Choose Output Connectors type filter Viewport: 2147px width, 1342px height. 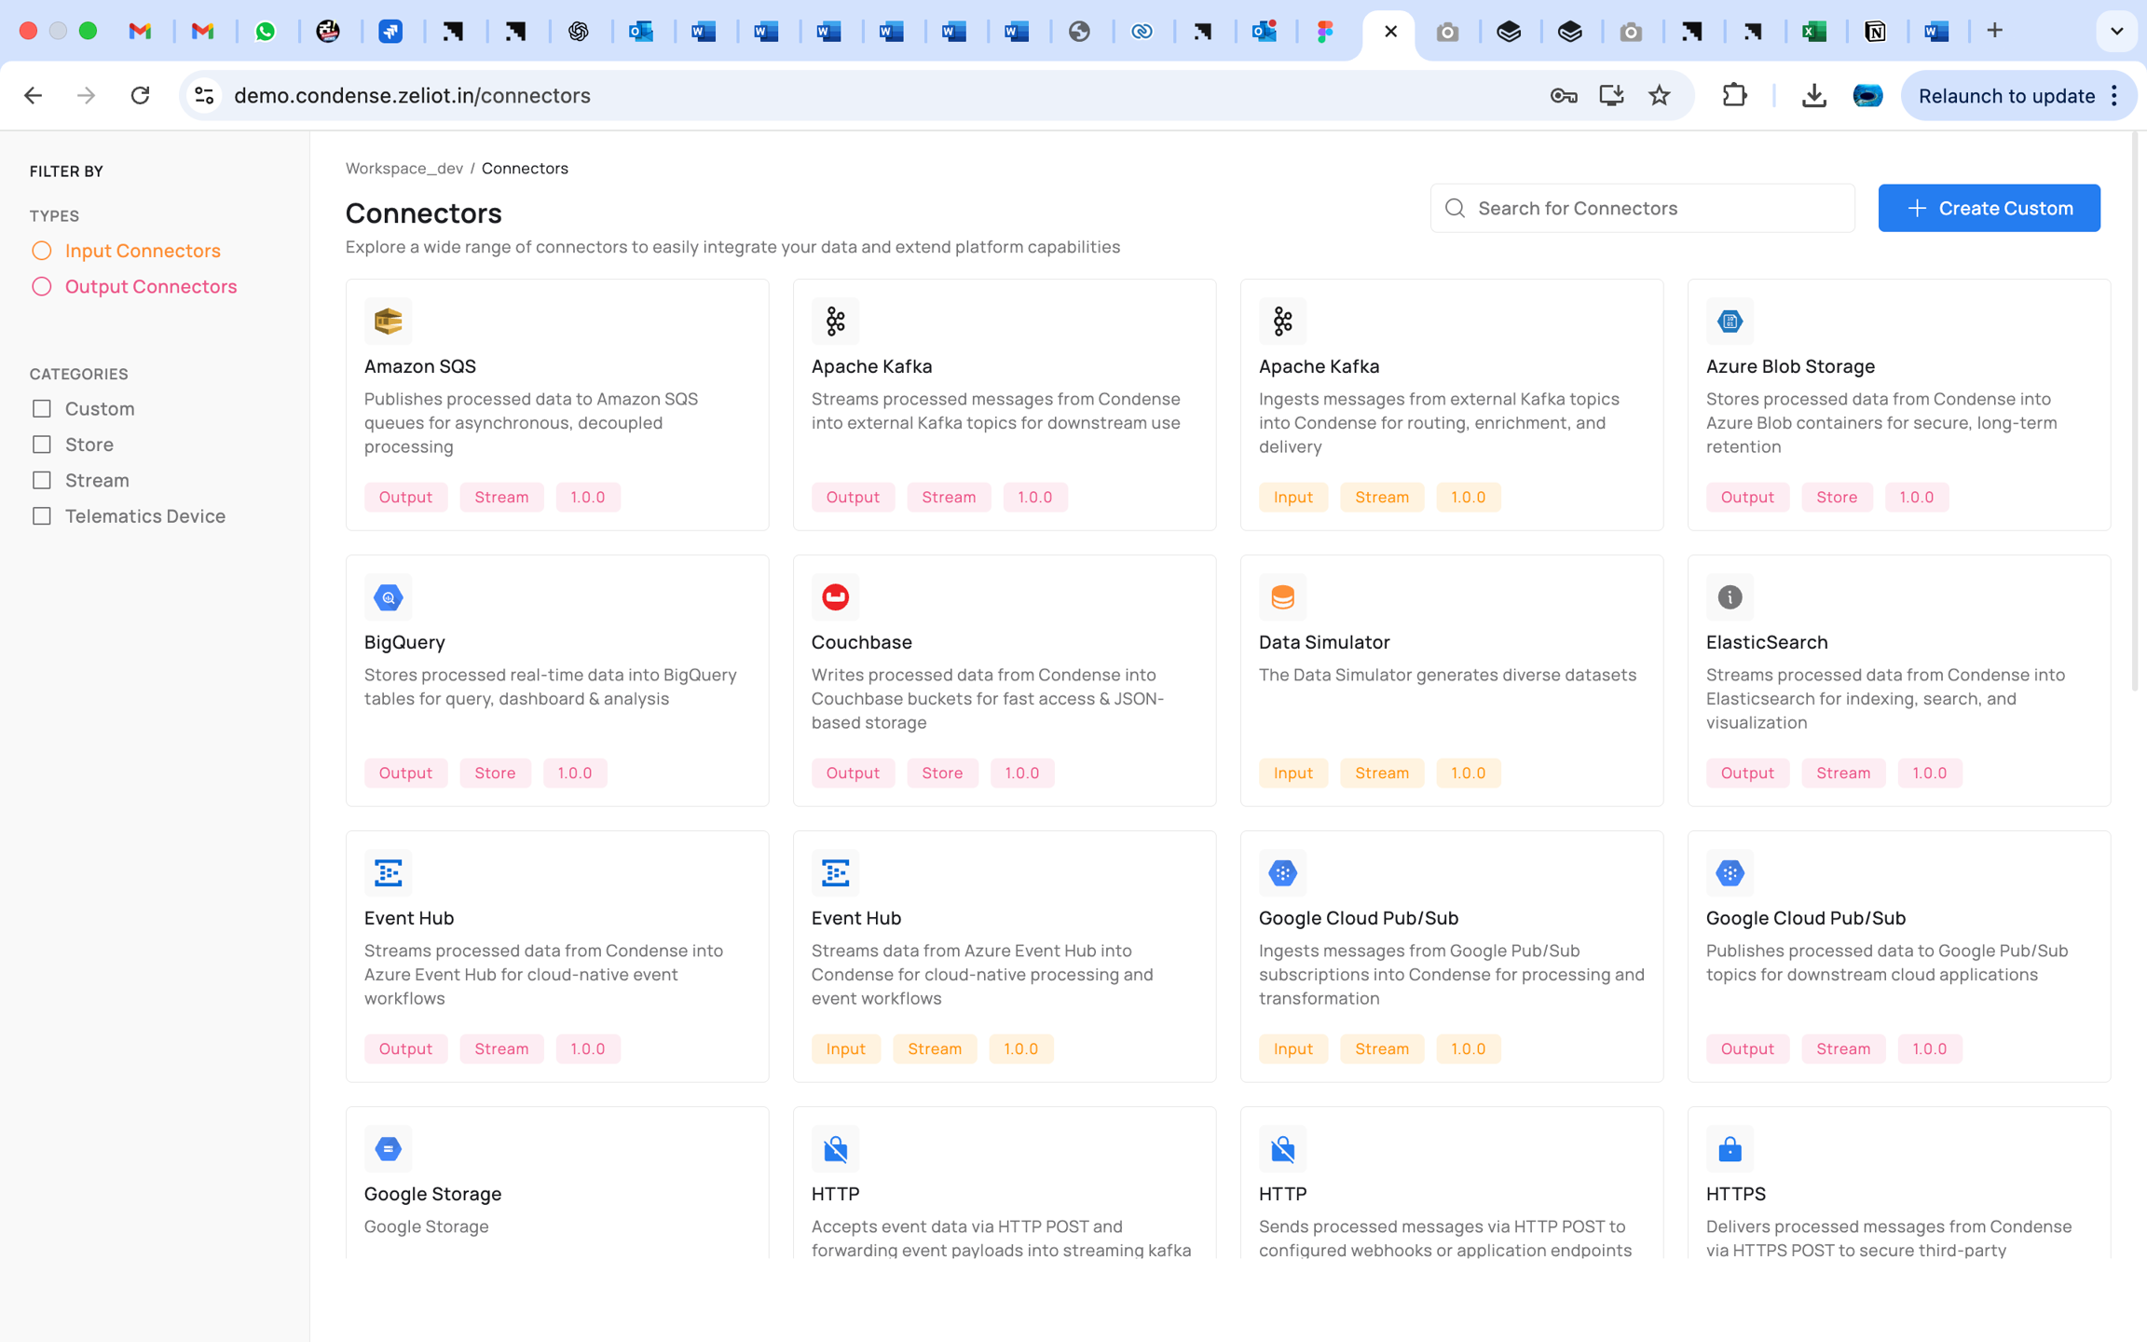click(x=42, y=287)
